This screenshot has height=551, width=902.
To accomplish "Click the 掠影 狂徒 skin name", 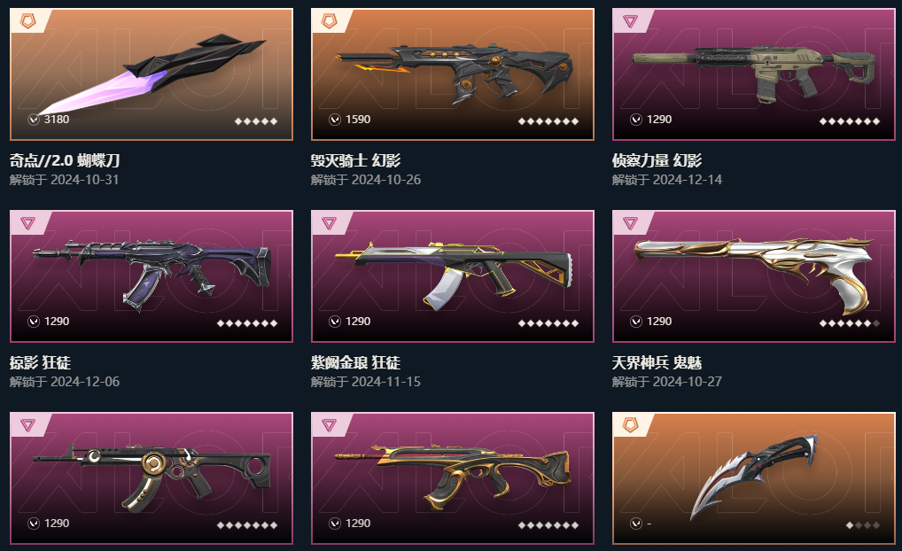I will coord(40,362).
